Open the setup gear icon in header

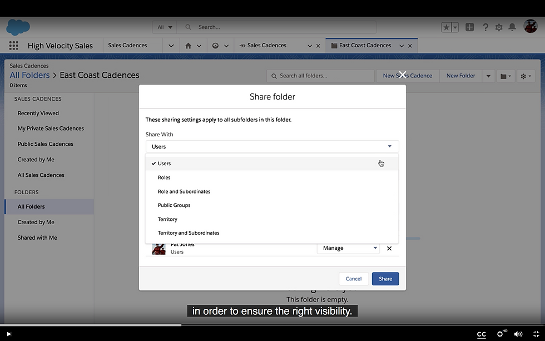point(499,27)
